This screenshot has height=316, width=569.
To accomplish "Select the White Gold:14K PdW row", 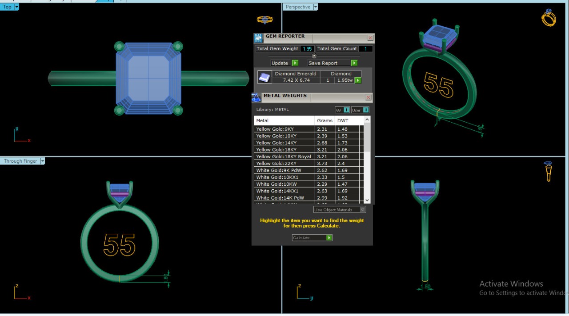I will coord(284,198).
